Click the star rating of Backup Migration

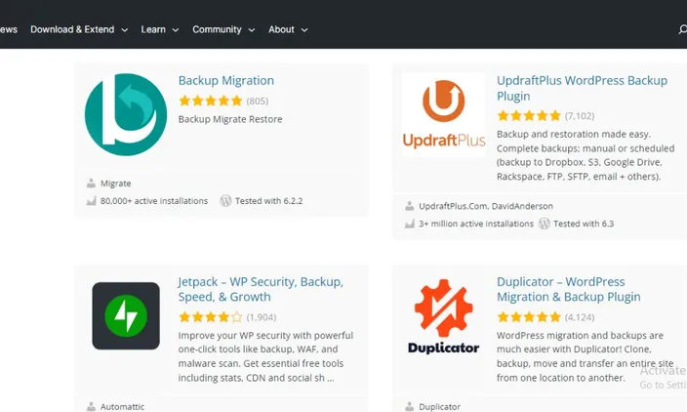[x=211, y=101]
